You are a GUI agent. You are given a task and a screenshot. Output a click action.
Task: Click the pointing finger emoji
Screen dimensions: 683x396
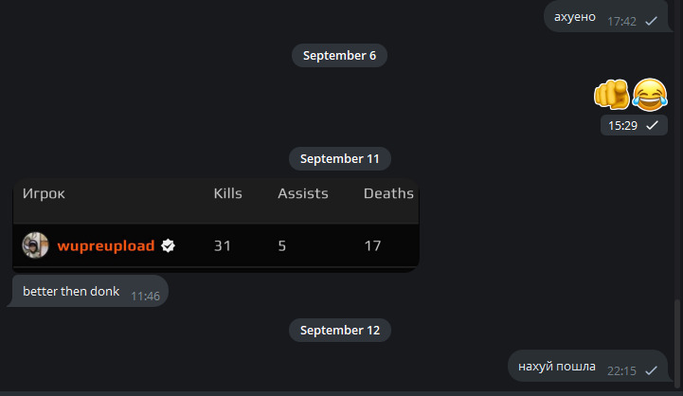612,94
